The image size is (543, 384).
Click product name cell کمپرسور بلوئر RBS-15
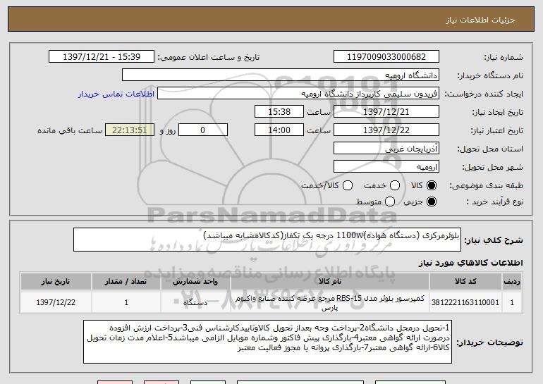point(330,302)
